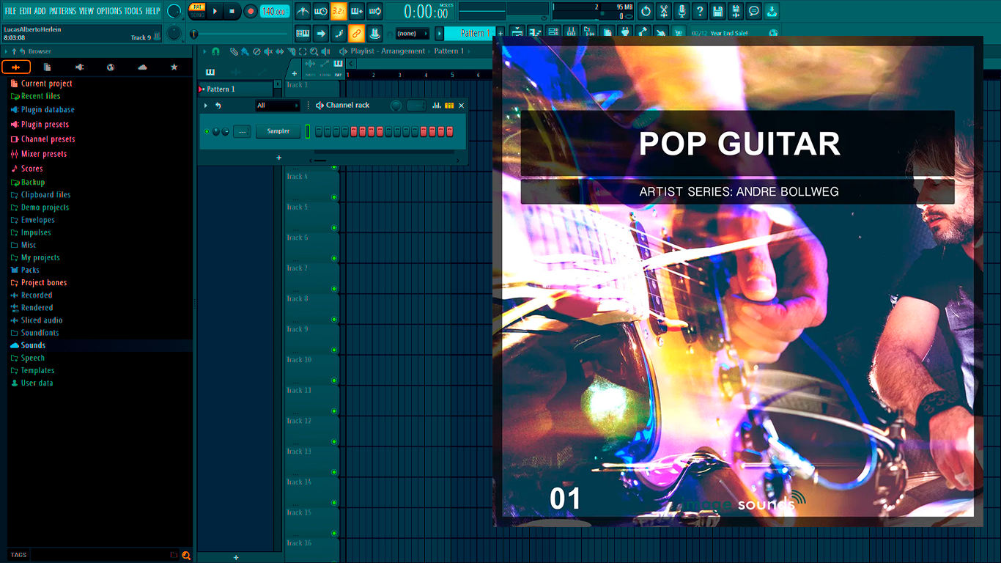This screenshot has height=563, width=1001.
Task: Enable wait for input before recording
Action: [322, 11]
